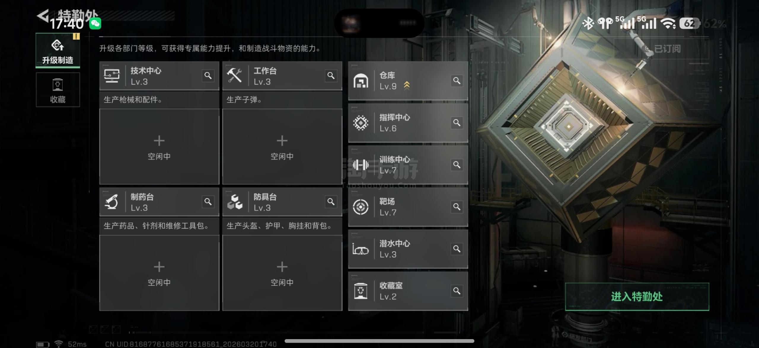Switch to the 收藏 sidebar tab

click(x=58, y=90)
